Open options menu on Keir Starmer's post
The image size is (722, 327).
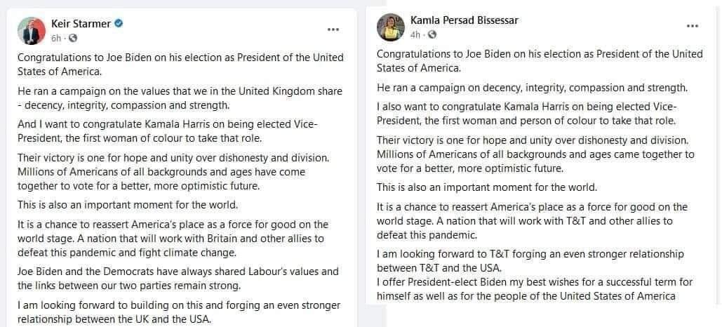pyautogui.click(x=333, y=29)
